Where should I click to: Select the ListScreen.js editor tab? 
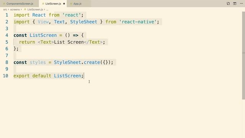[x=53, y=3]
